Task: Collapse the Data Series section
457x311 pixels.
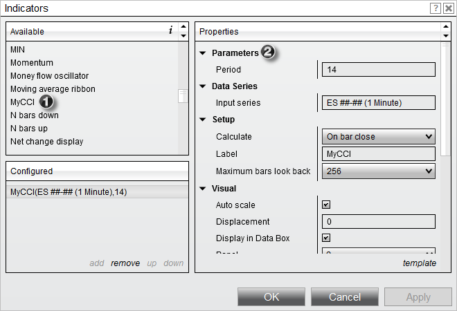Action: coord(203,86)
